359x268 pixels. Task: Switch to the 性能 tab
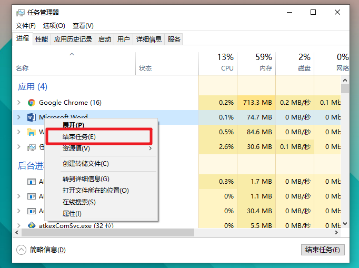point(42,39)
